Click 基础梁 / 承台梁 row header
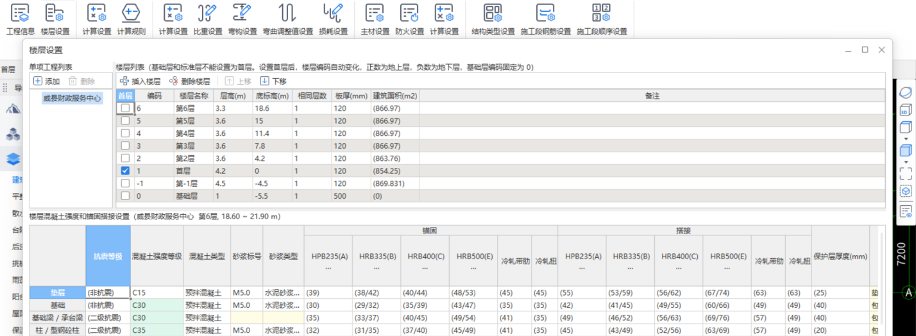This screenshot has width=916, height=336. pos(58,317)
